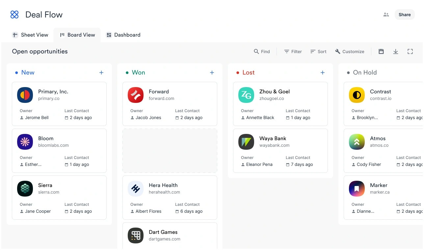The width and height of the screenshot is (424, 250).
Task: Click the collaborators icon near Share
Action: 386,15
